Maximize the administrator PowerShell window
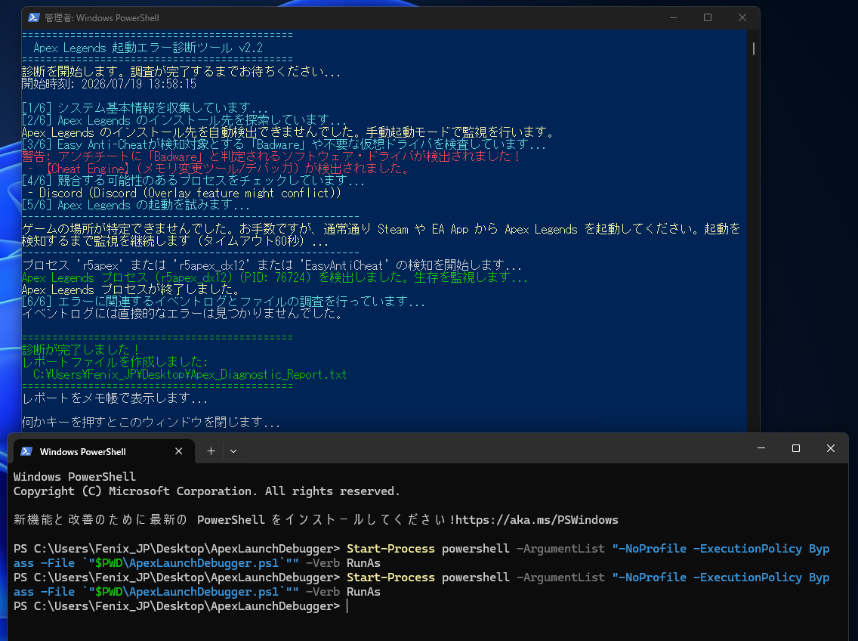This screenshot has height=641, width=858. pyautogui.click(x=708, y=17)
